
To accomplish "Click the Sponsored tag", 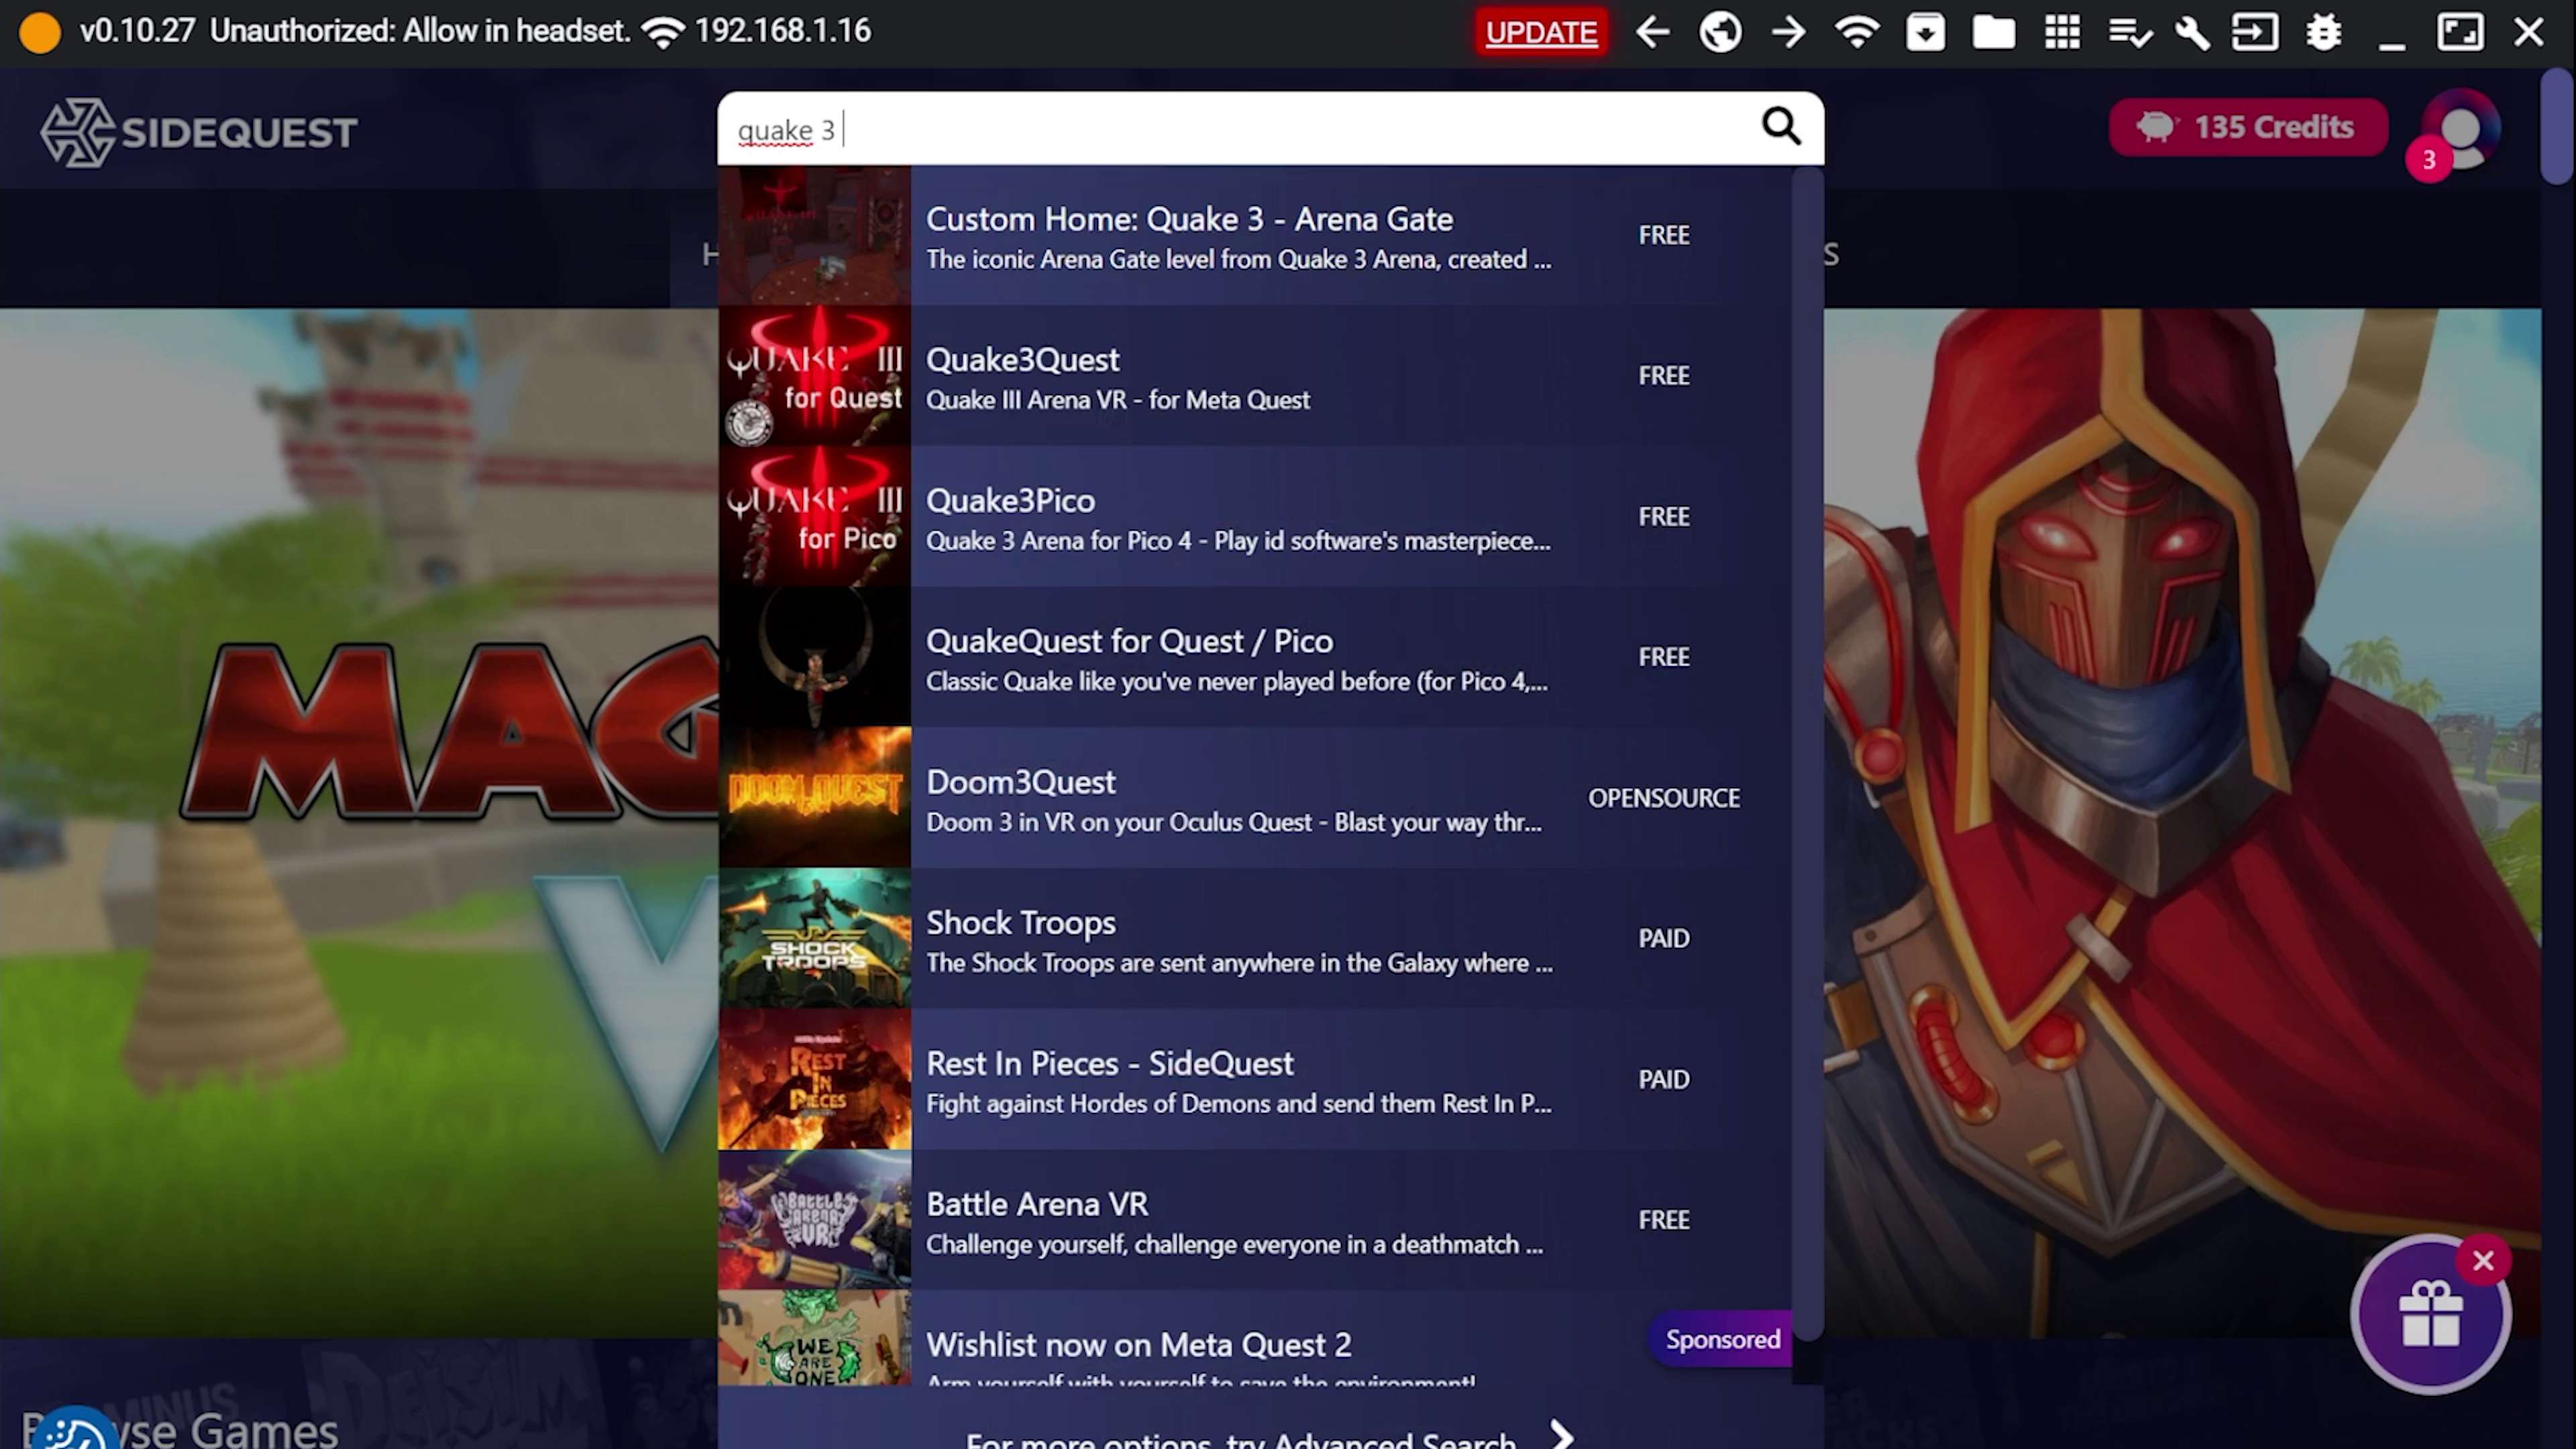I will pos(1722,1339).
